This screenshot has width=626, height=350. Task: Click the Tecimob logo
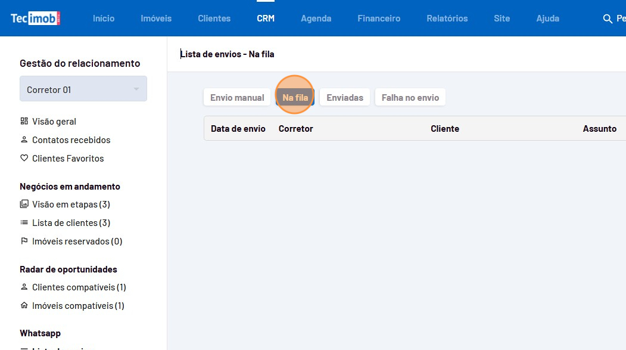pos(36,18)
